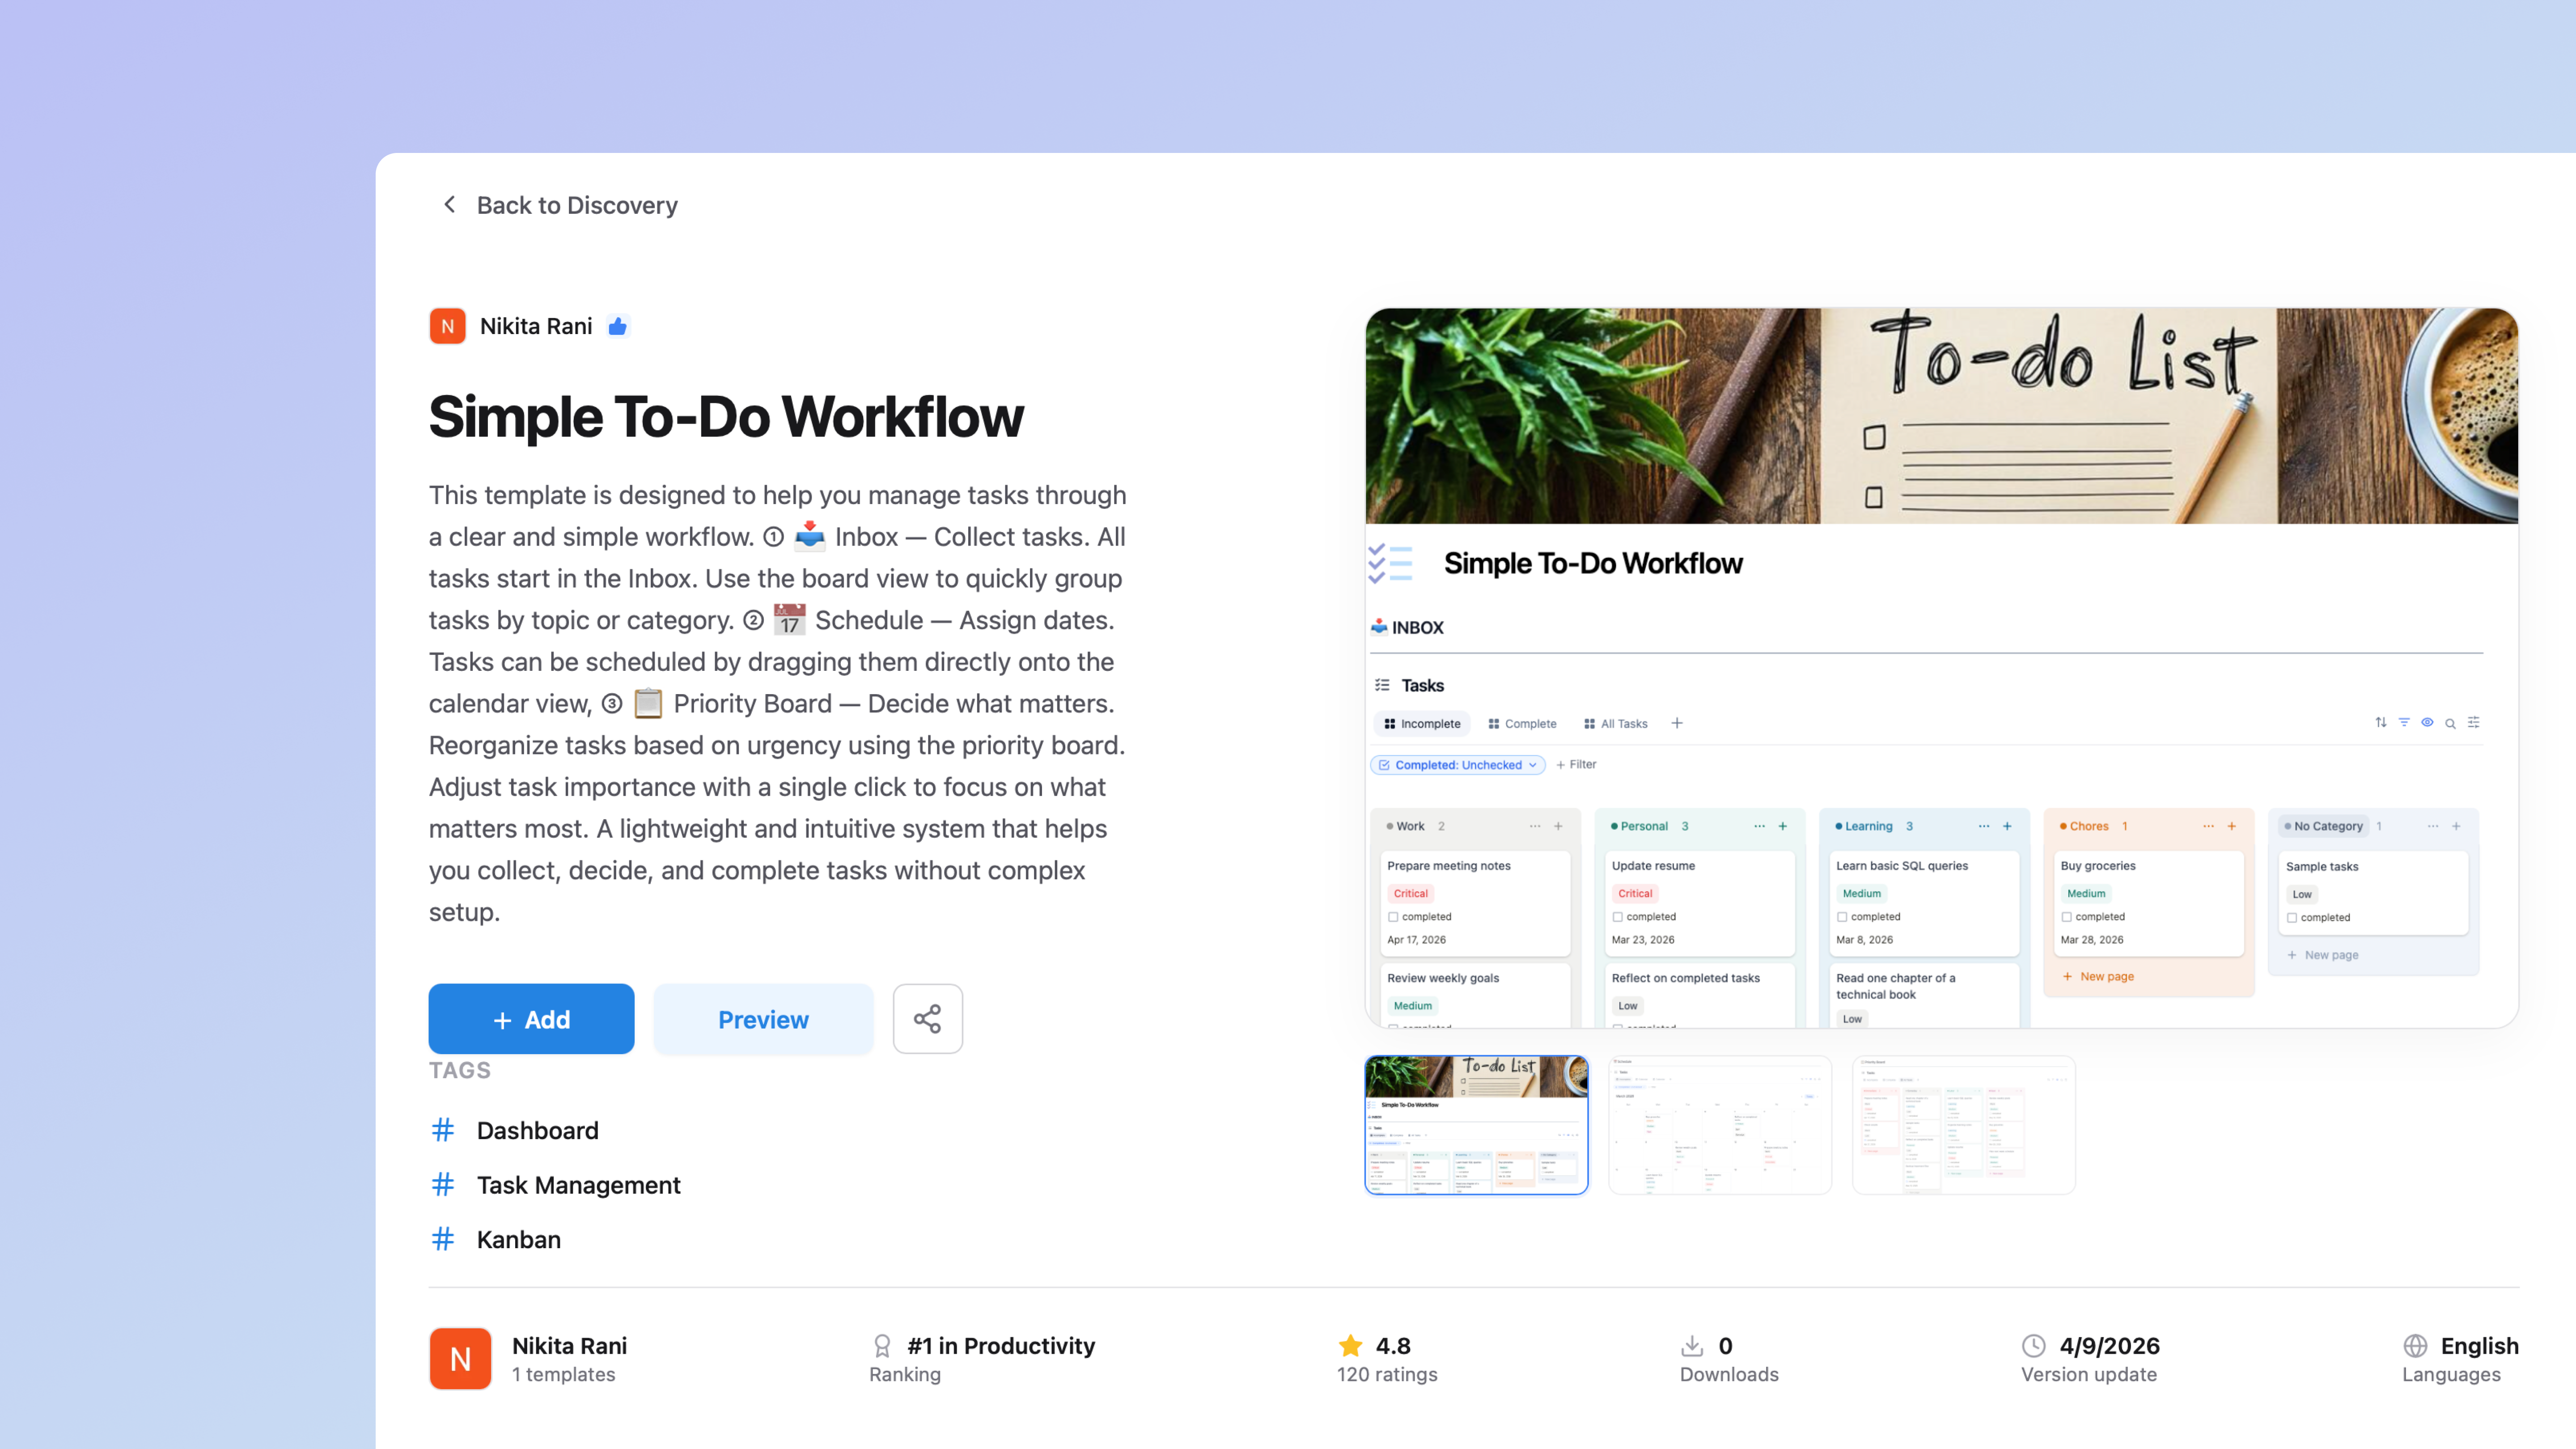
Task: Click the share icon button
Action: point(927,1019)
